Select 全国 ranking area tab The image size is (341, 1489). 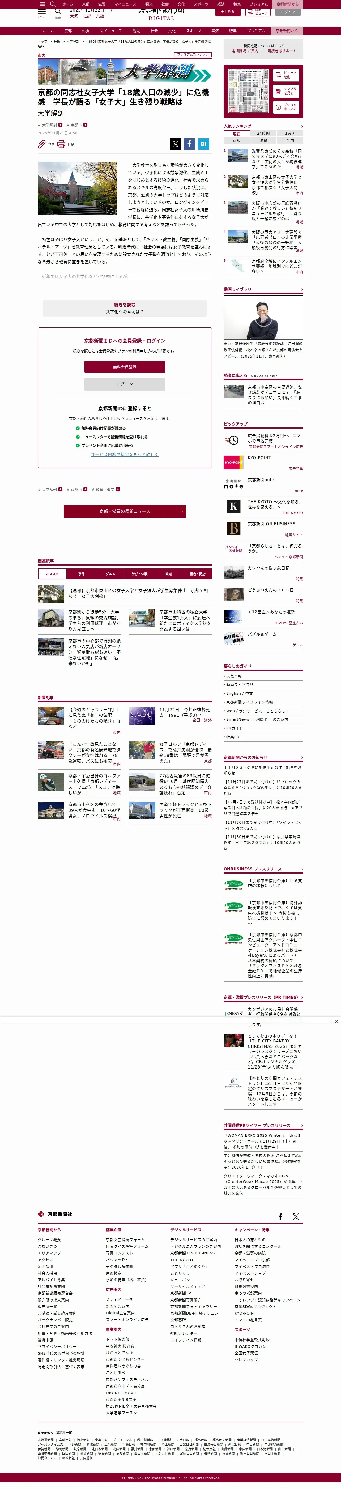point(290,140)
